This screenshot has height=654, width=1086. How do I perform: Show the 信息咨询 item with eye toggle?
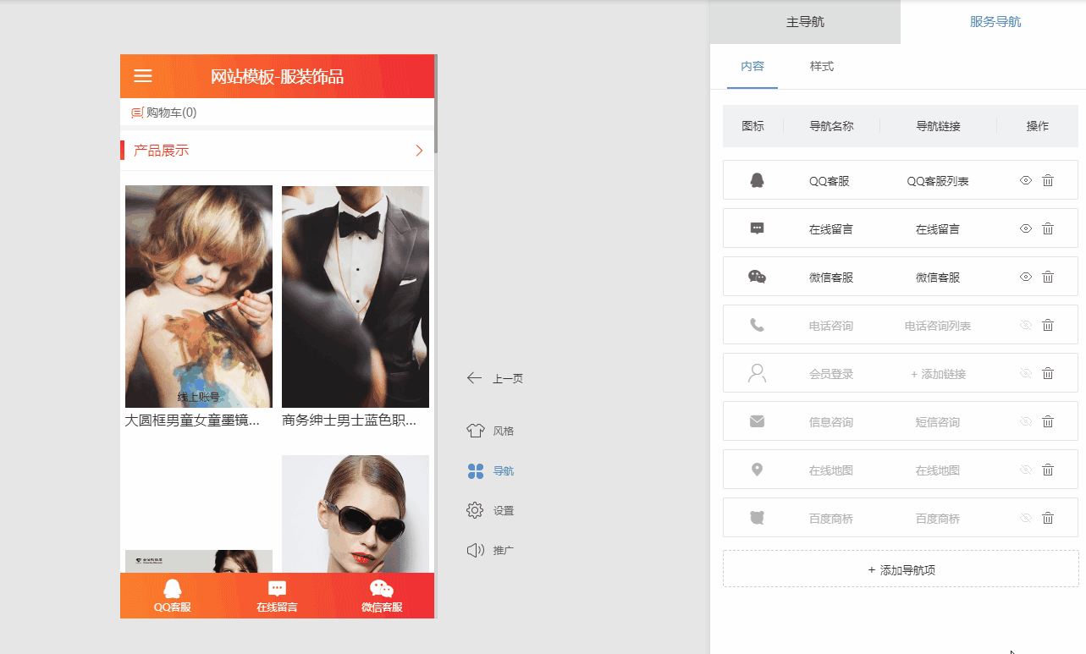click(1026, 421)
